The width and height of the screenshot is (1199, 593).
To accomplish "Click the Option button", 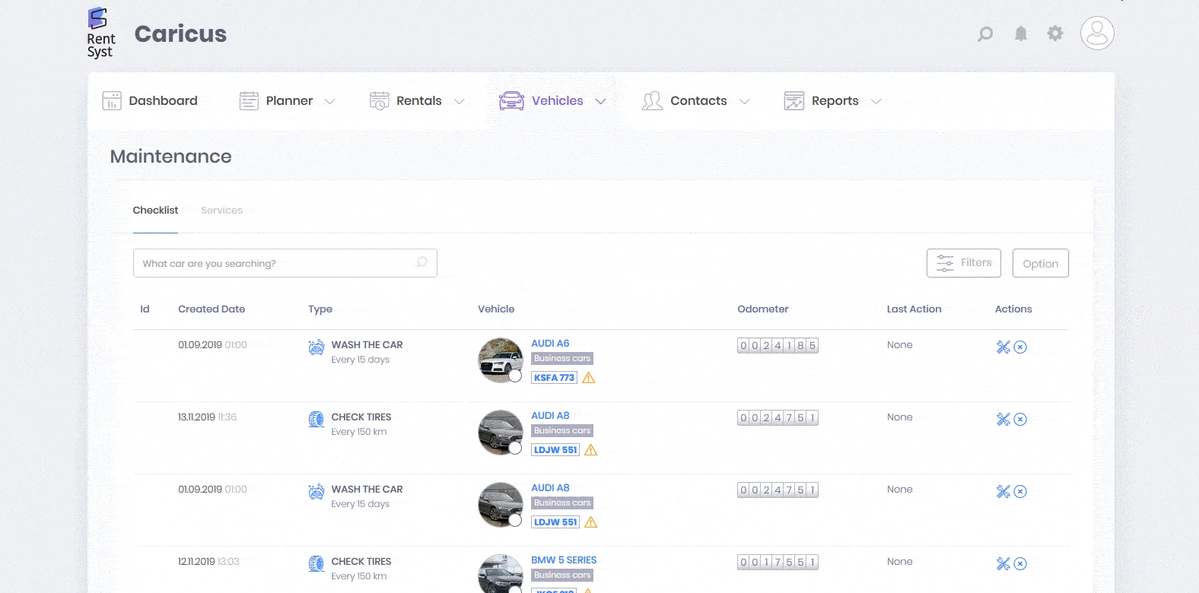I will tap(1040, 264).
